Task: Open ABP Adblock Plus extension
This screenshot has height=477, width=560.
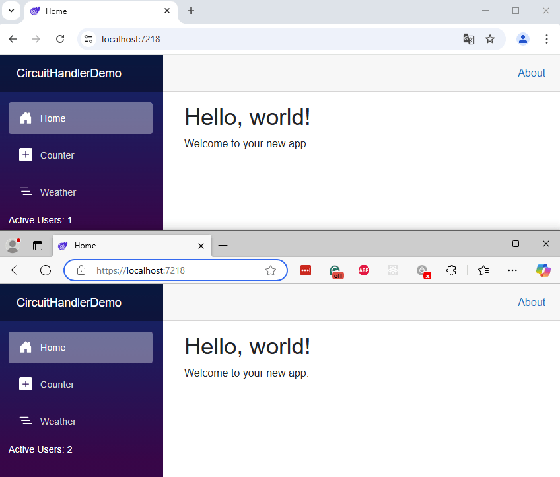Action: 364,270
